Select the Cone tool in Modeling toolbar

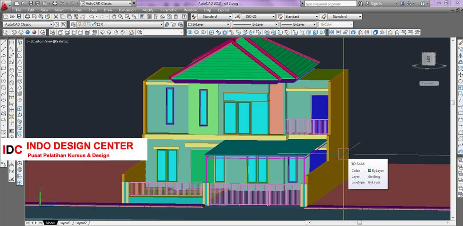[x=19, y=62]
